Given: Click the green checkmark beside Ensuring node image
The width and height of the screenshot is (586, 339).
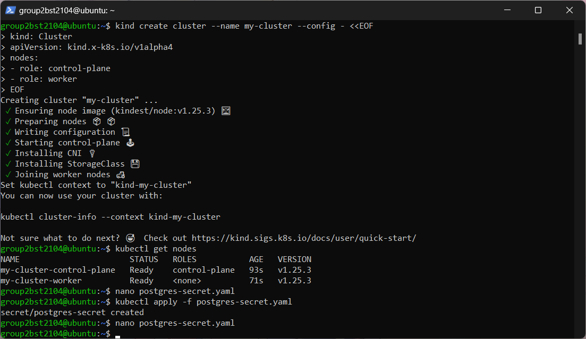Looking at the screenshot, I should coord(8,111).
